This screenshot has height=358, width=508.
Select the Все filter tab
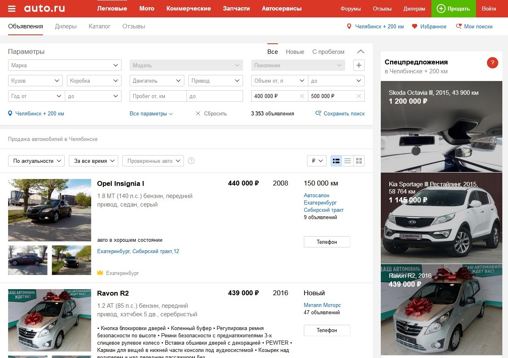pos(273,52)
